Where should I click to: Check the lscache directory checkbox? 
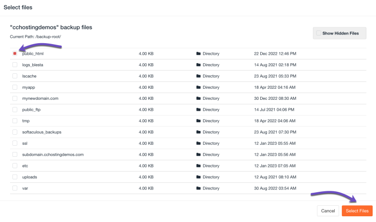[15, 76]
